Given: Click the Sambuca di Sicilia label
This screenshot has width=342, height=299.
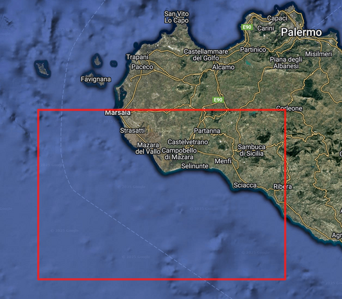Looking at the screenshot, I should 252,150.
